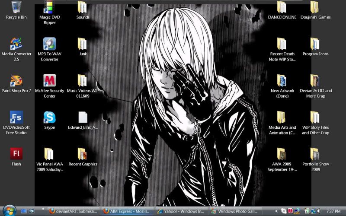The image size is (346, 216).
Task: Switch to AIM Express Mozilla taskbar window
Action: coord(128,211)
